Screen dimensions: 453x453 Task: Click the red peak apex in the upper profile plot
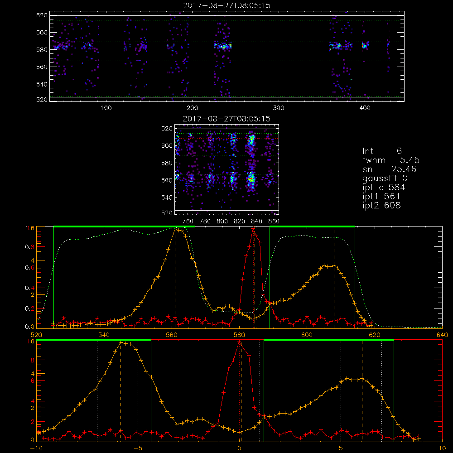pos(253,228)
